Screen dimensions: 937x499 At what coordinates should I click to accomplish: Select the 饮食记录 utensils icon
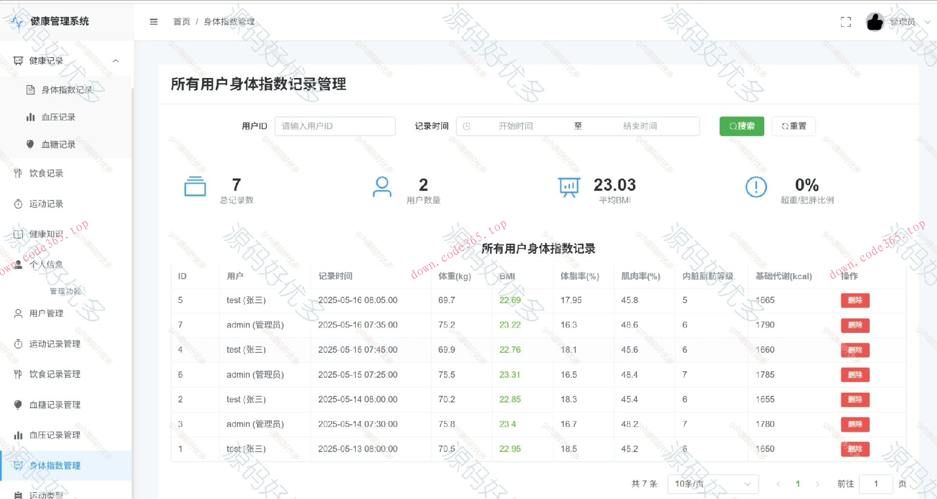click(18, 173)
